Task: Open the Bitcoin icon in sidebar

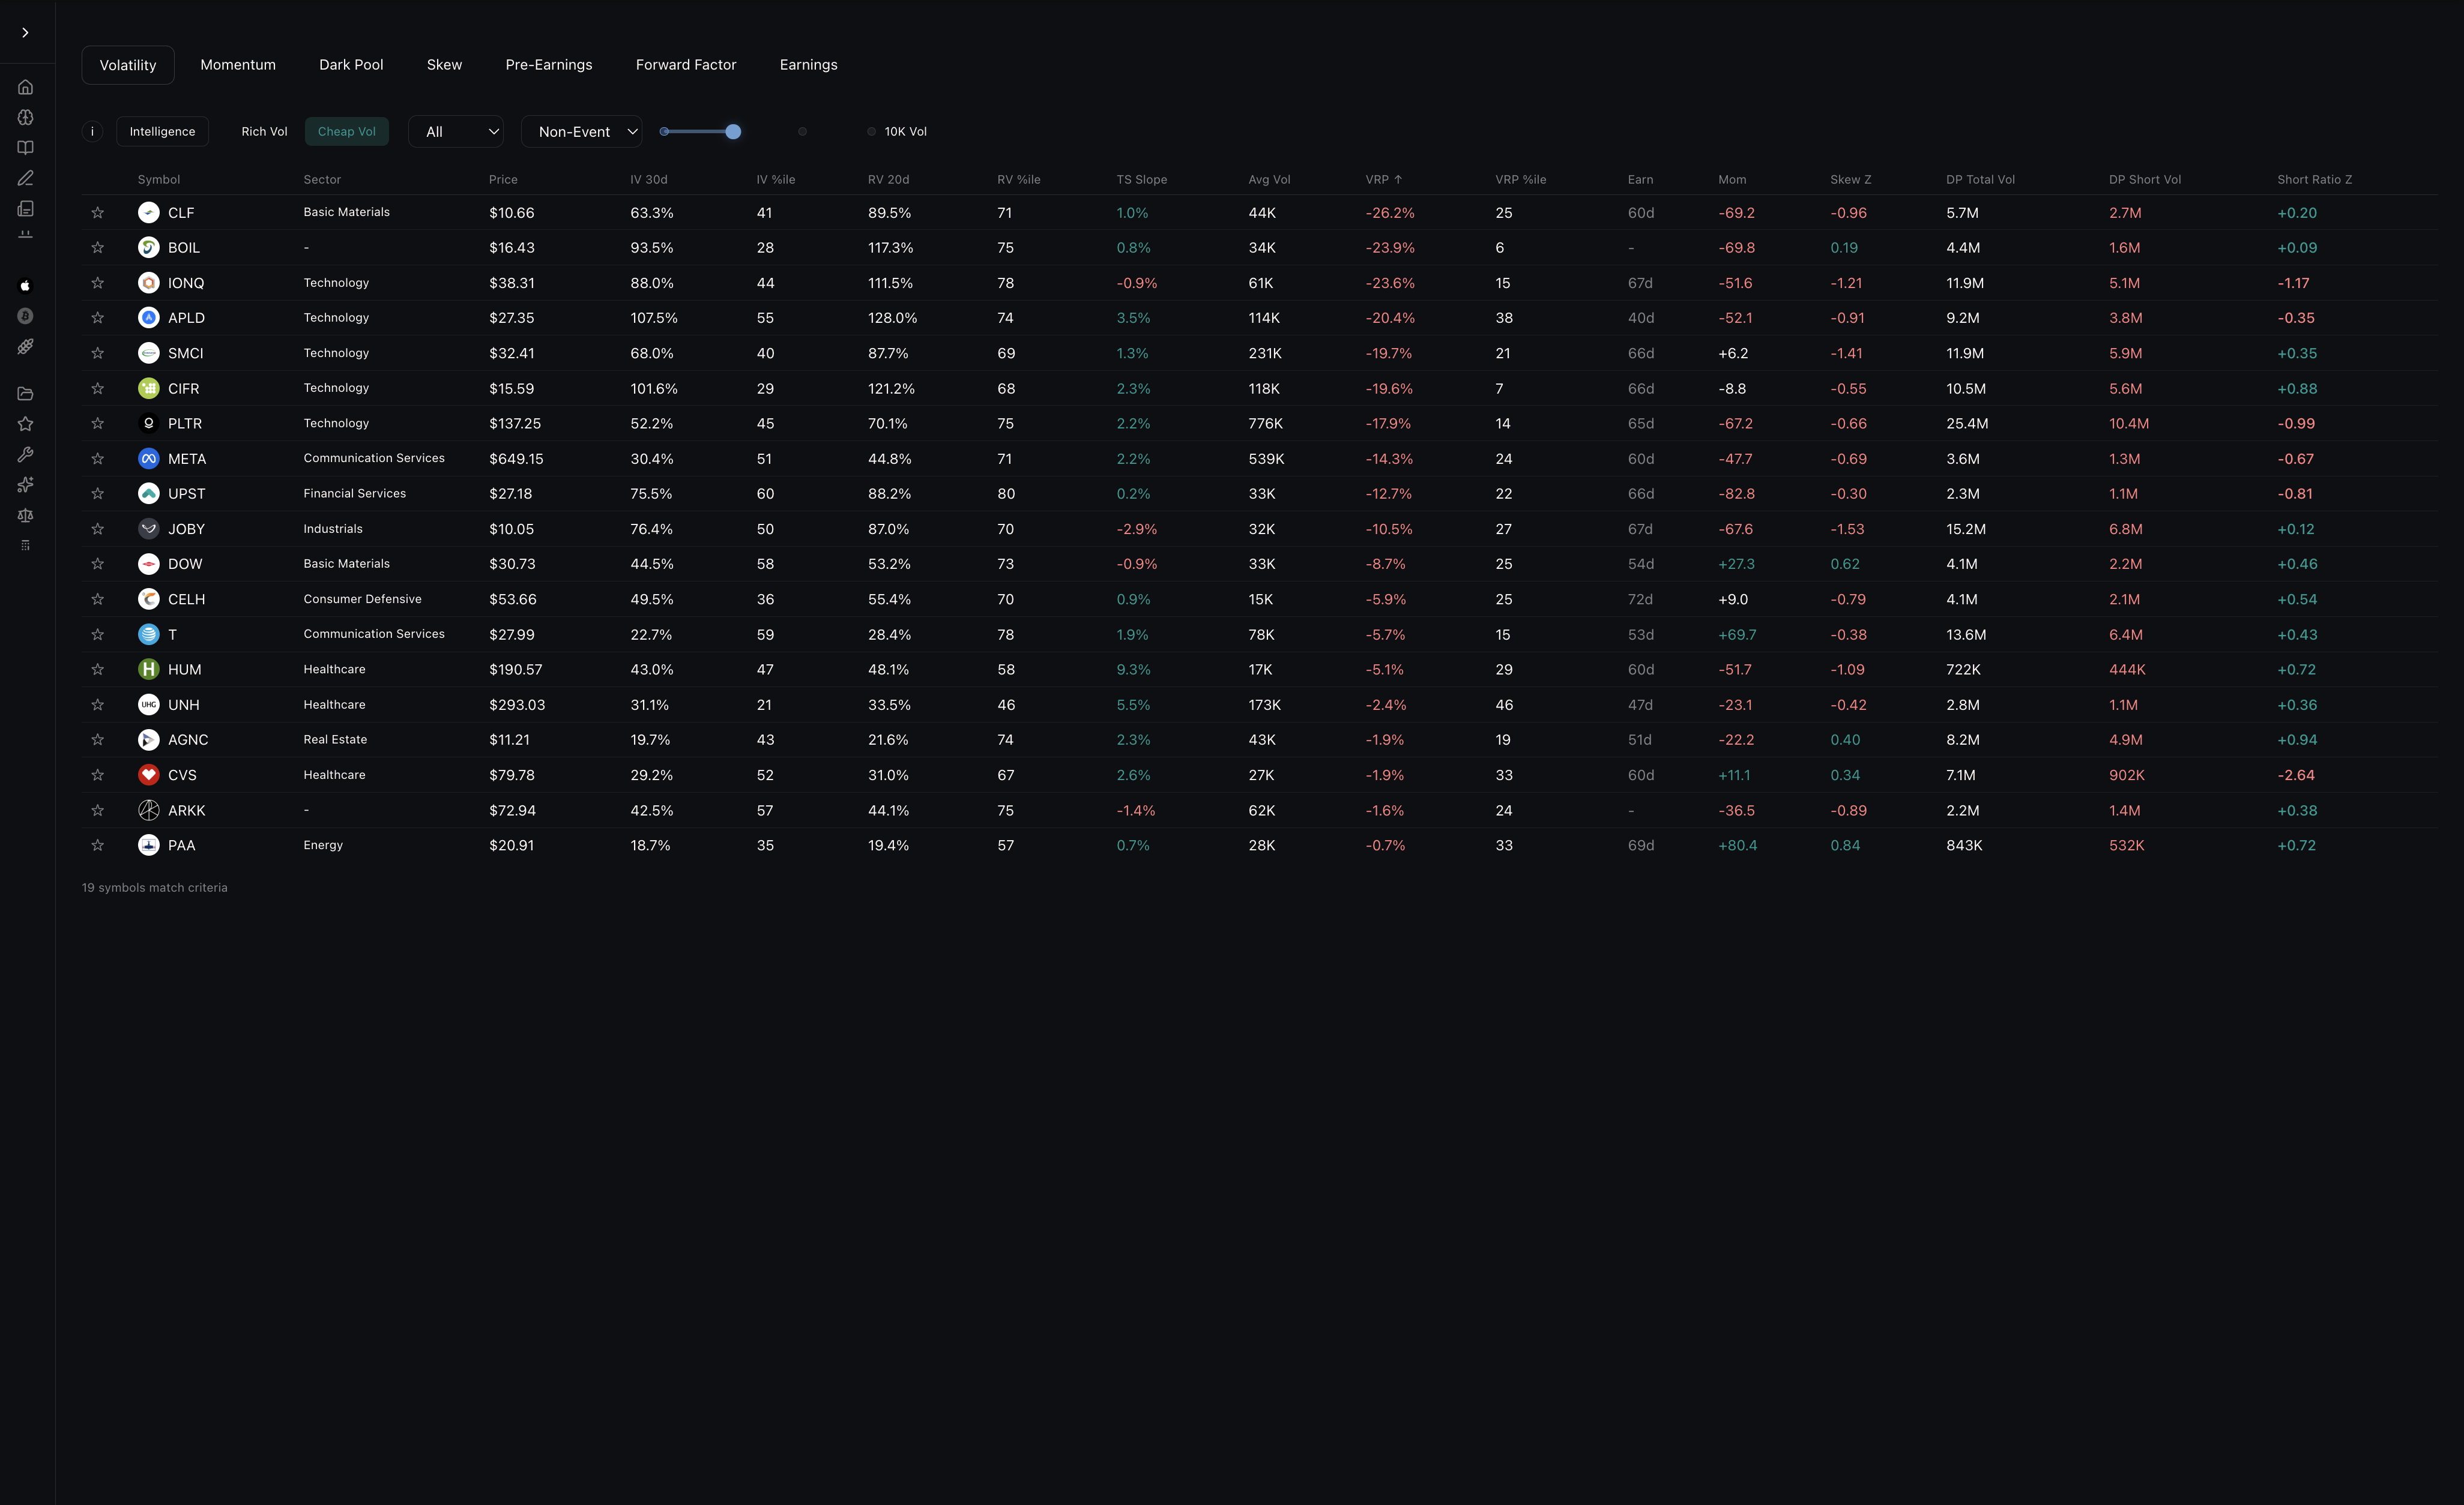Action: [25, 316]
